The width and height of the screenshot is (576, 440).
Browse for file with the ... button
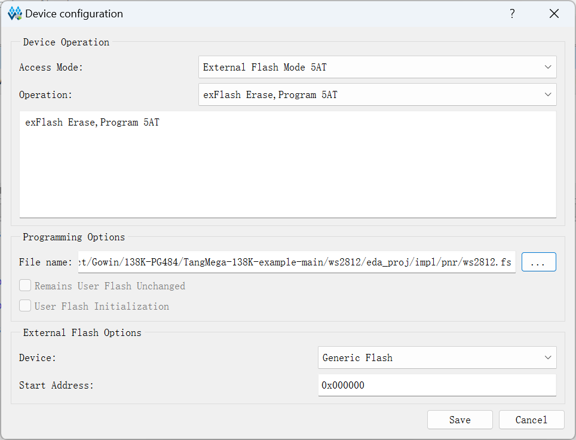538,262
